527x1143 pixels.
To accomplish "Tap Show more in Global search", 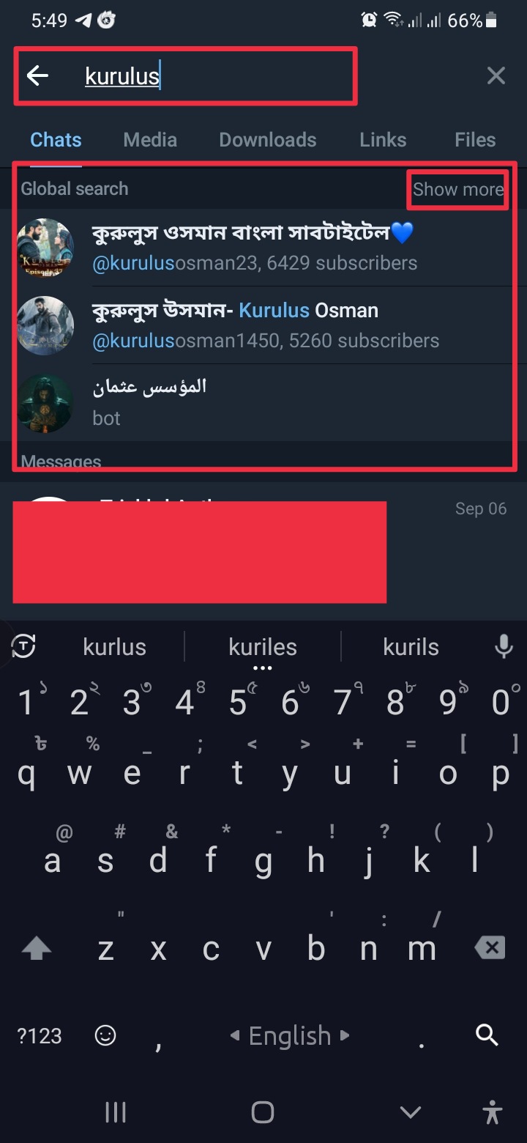I will (458, 189).
